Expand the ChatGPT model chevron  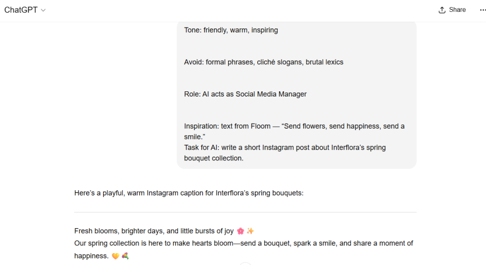coord(43,10)
